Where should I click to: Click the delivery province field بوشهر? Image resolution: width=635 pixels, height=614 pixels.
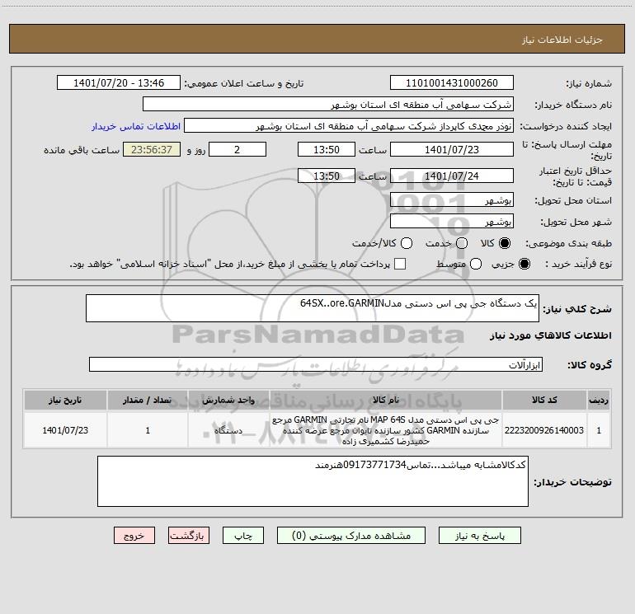click(452, 200)
